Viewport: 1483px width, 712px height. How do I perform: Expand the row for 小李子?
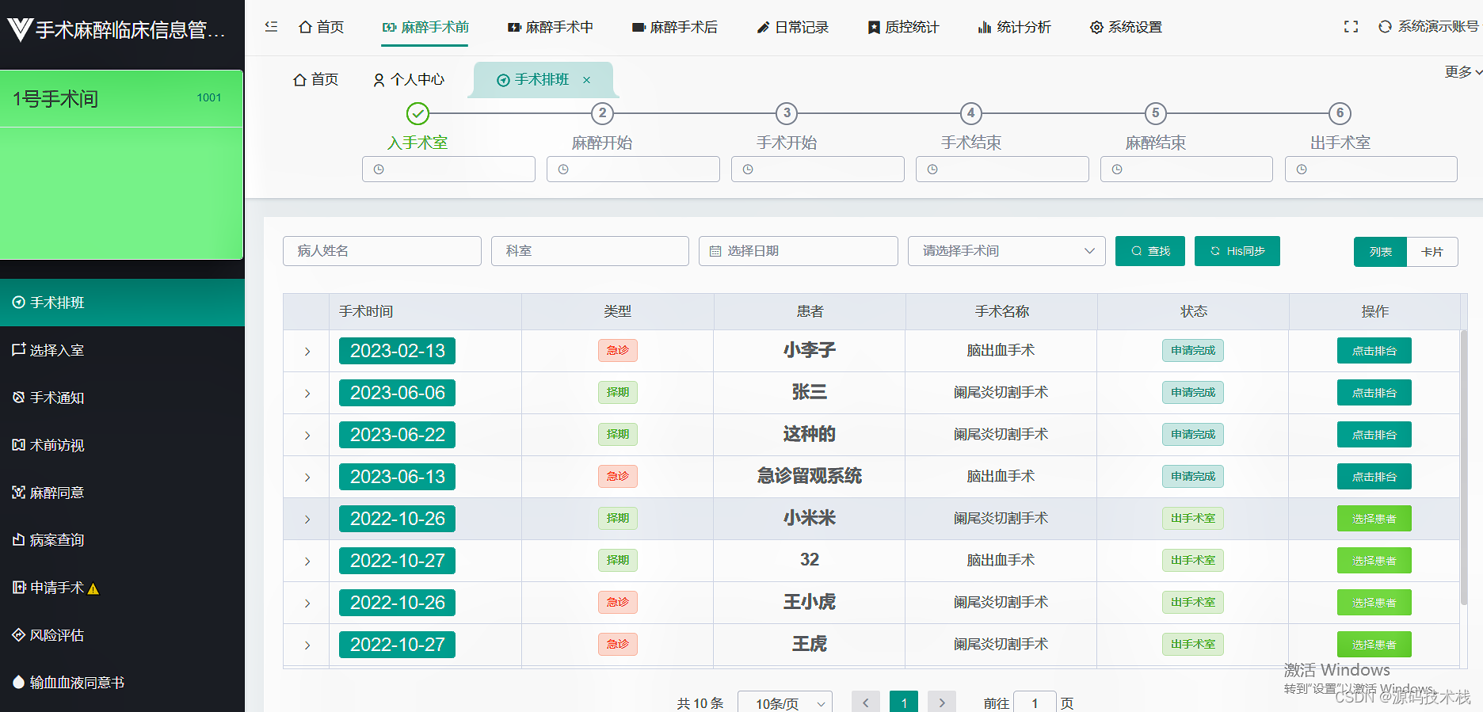[x=307, y=352]
